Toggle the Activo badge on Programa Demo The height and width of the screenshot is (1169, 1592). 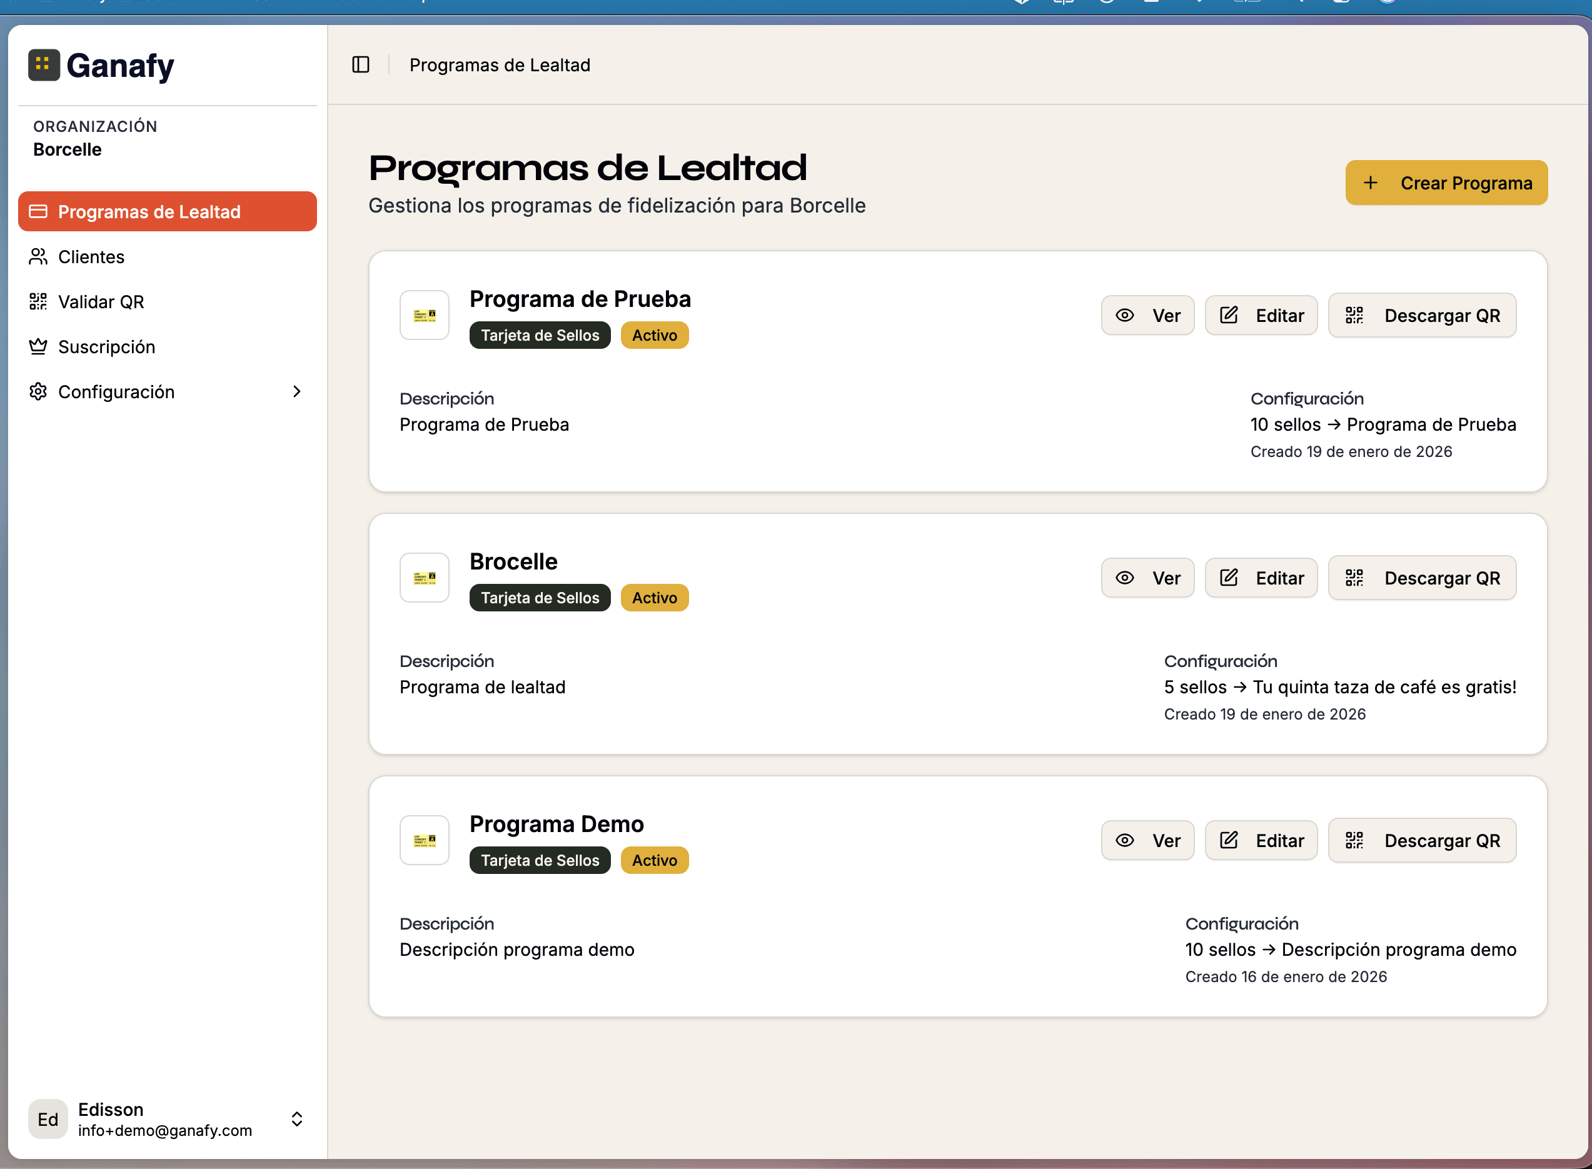[654, 860]
